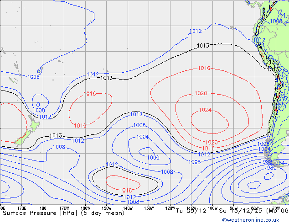Select the 160W longitude label
This screenshot has height=224, width=289.
[x=86, y=208]
